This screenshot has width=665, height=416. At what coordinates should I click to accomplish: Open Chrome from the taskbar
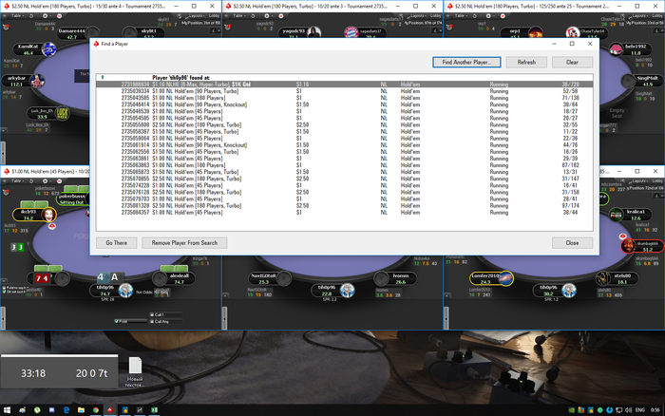pyautogui.click(x=96, y=410)
